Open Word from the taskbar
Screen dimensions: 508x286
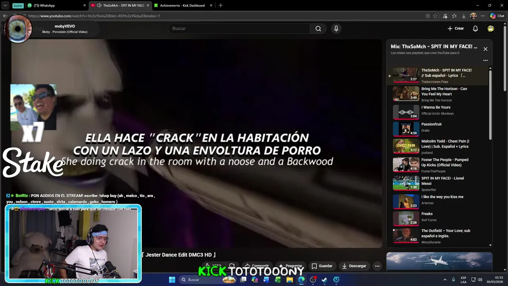pyautogui.click(x=266, y=280)
